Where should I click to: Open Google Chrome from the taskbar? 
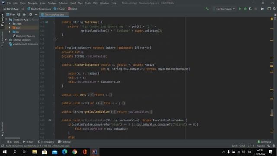[x=74, y=152]
